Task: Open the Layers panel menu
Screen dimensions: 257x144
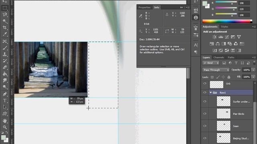Action: (254, 57)
